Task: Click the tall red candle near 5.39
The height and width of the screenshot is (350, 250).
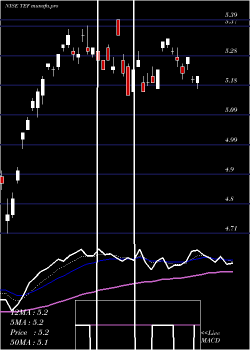Action: click(118, 27)
